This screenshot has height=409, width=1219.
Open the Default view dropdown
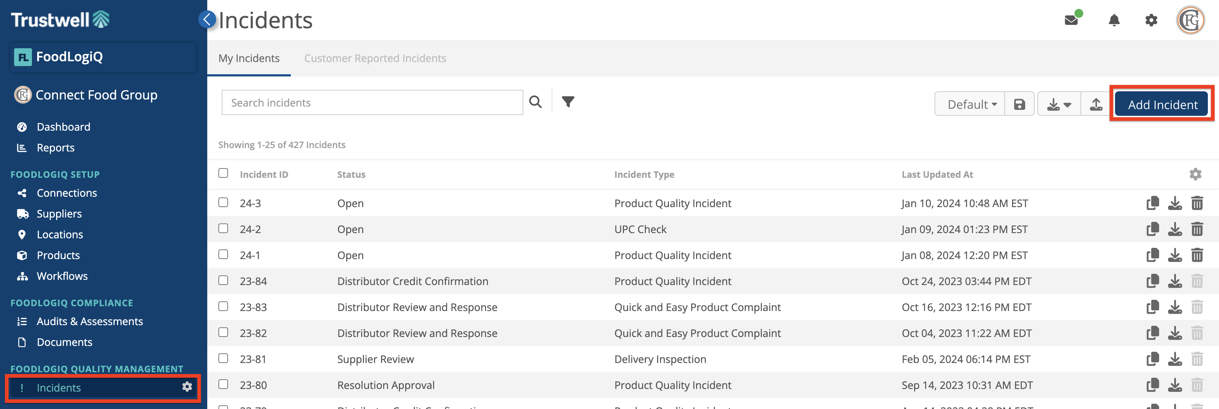[x=970, y=104]
